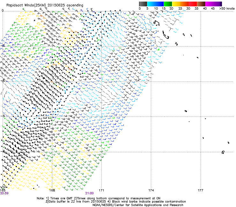The height and width of the screenshot is (207, 236).
Task: Click the '40' label under the color bar
Action: point(205,9)
